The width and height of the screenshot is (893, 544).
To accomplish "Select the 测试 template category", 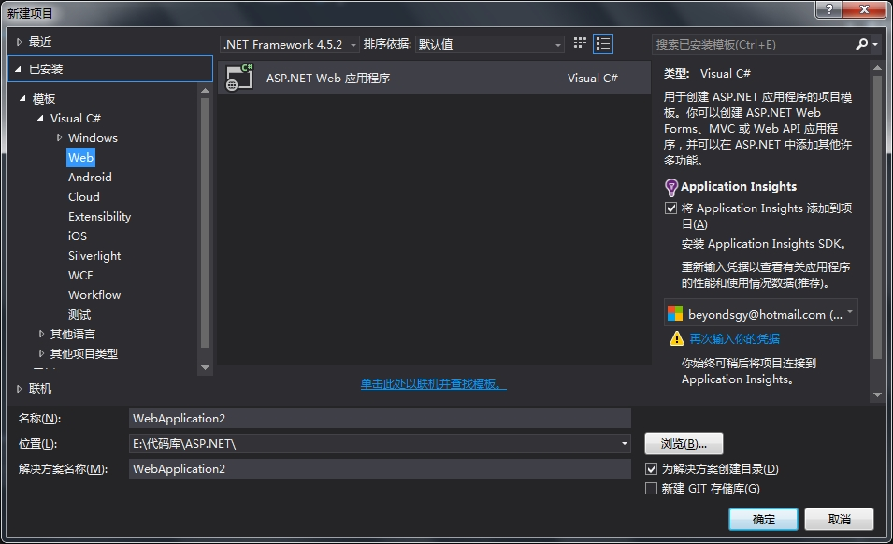I will click(x=79, y=315).
